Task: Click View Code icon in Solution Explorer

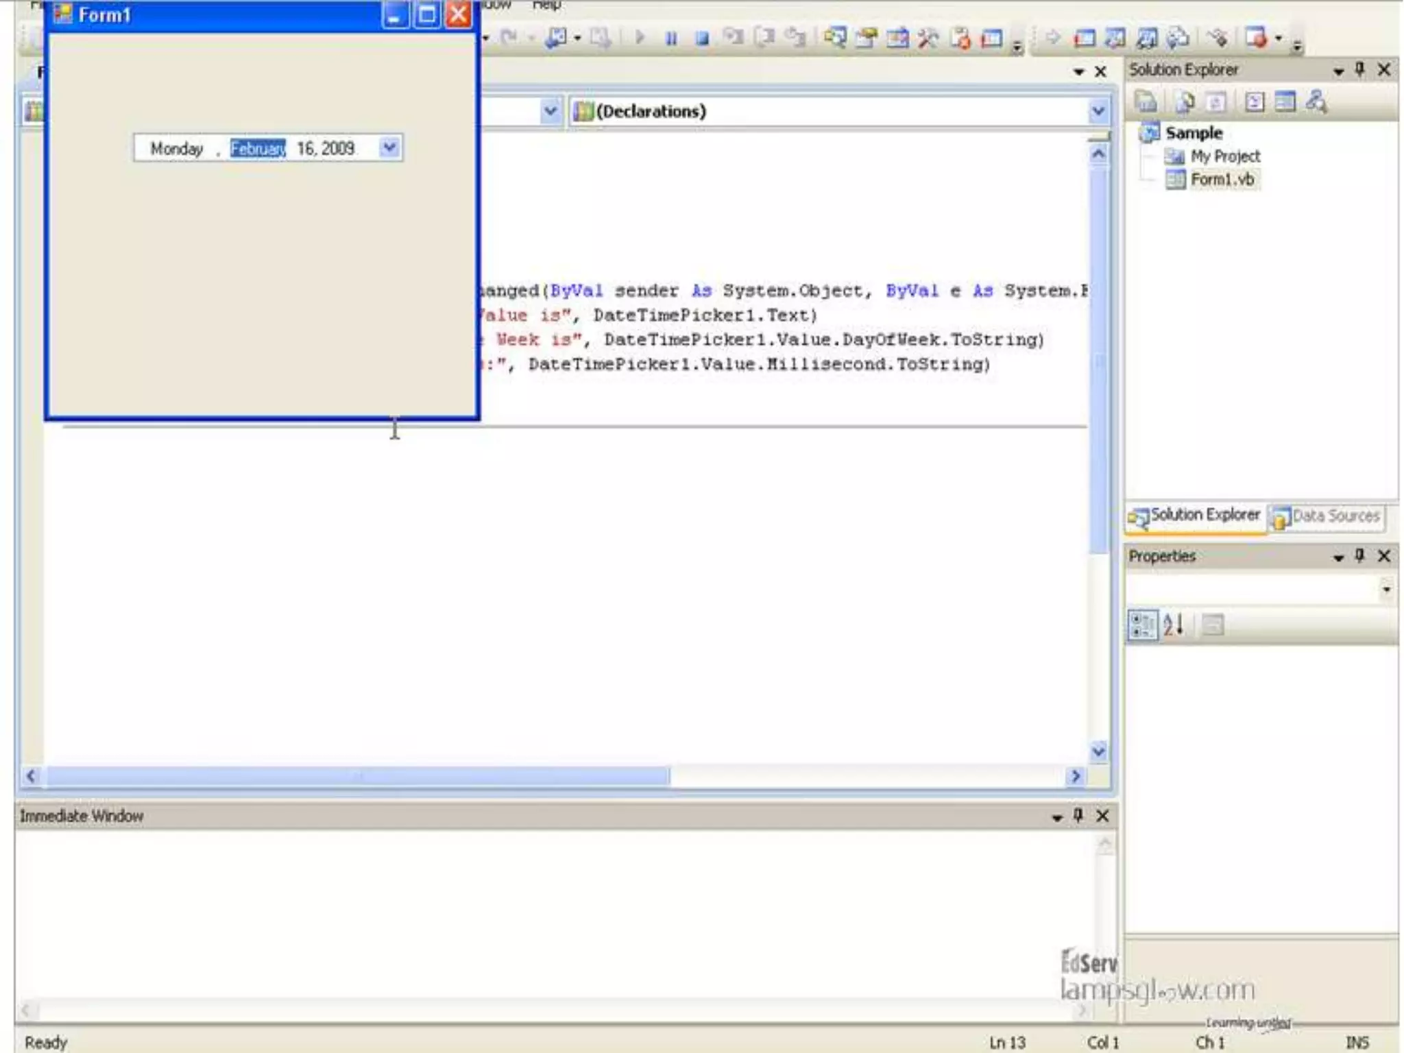Action: (x=1255, y=102)
